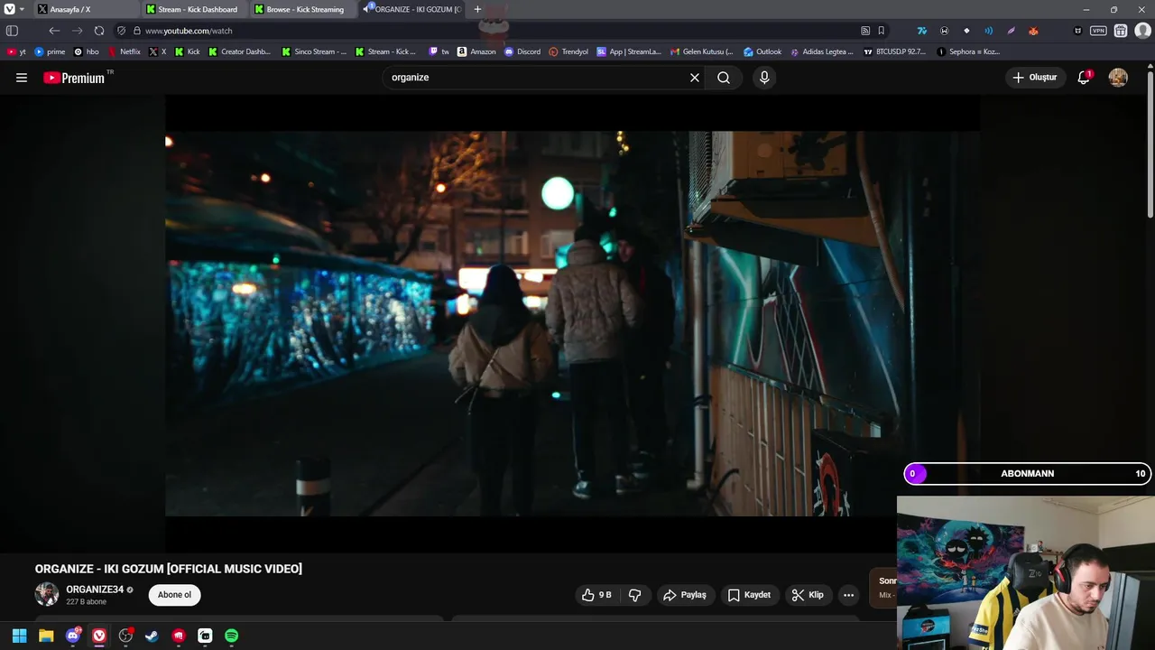The width and height of the screenshot is (1155, 650).
Task: Open Discord from taskbar
Action: coord(73,636)
